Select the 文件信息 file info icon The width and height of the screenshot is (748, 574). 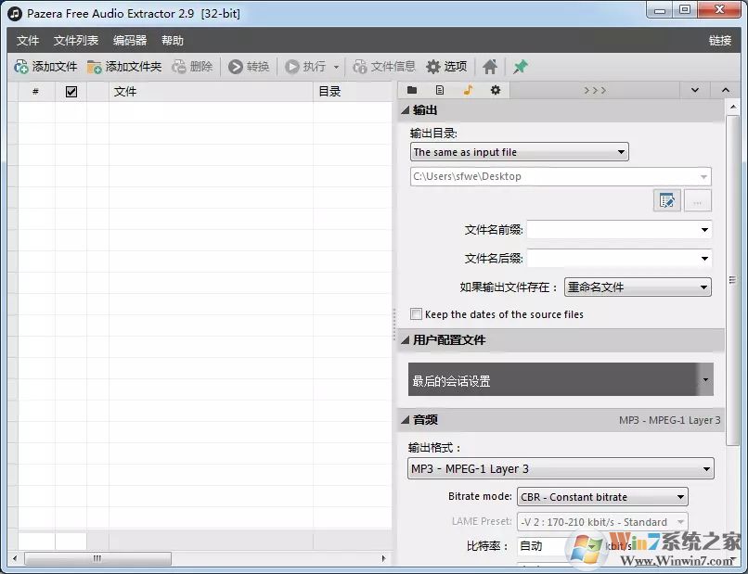pyautogui.click(x=358, y=66)
